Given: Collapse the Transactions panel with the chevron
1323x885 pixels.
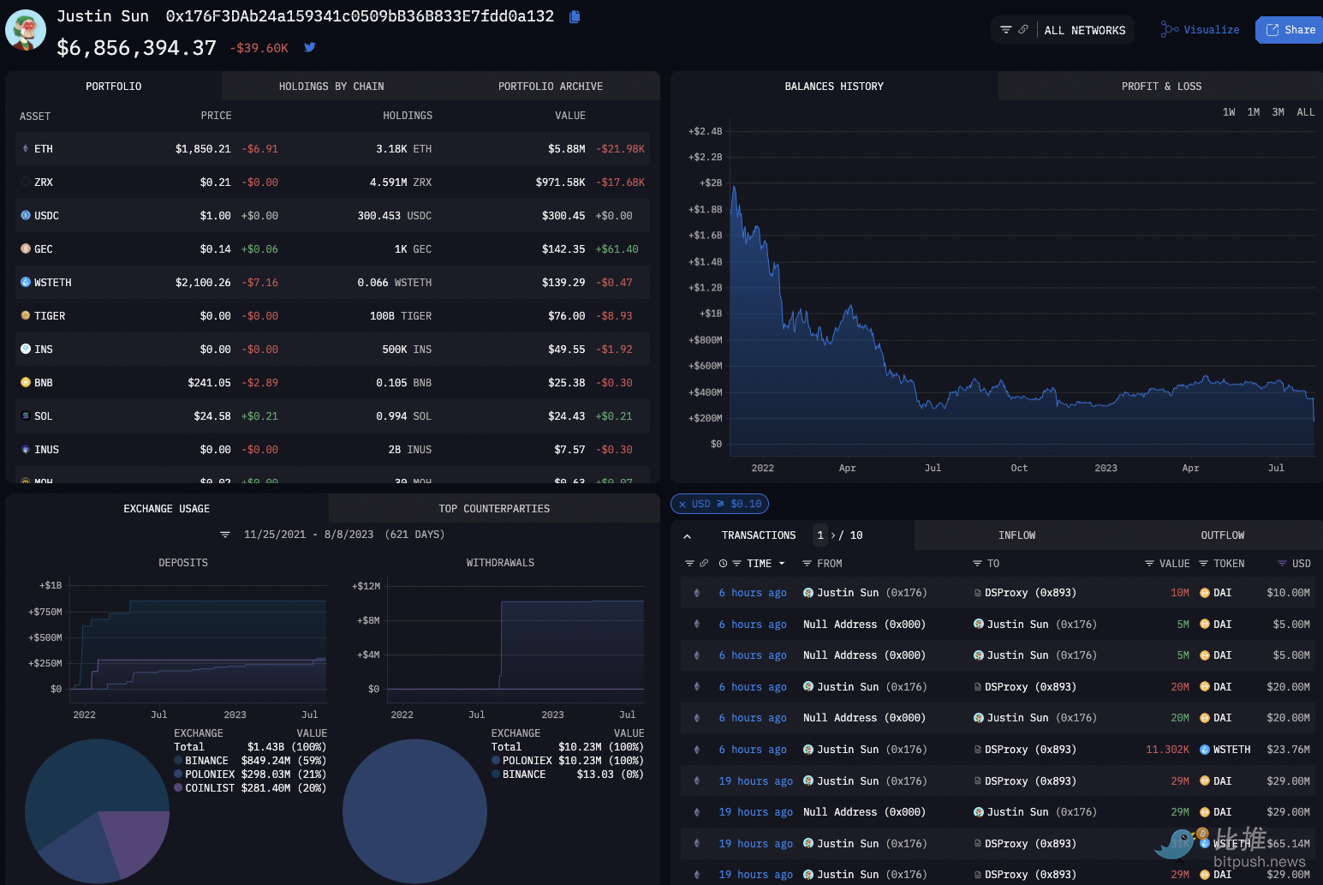Looking at the screenshot, I should tap(687, 536).
